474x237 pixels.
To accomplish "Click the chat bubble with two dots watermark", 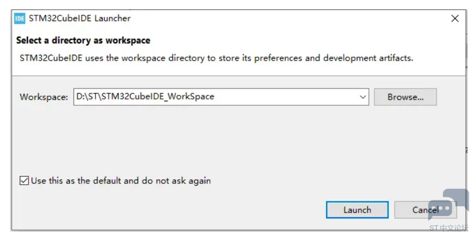I will [x=440, y=210].
